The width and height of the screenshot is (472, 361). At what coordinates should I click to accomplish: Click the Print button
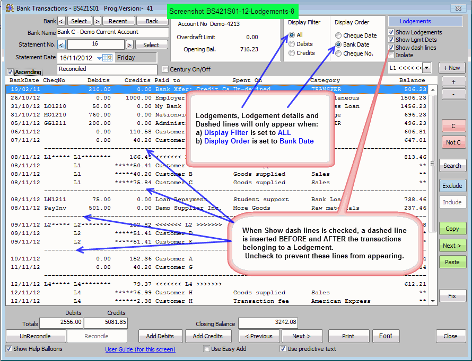348,336
